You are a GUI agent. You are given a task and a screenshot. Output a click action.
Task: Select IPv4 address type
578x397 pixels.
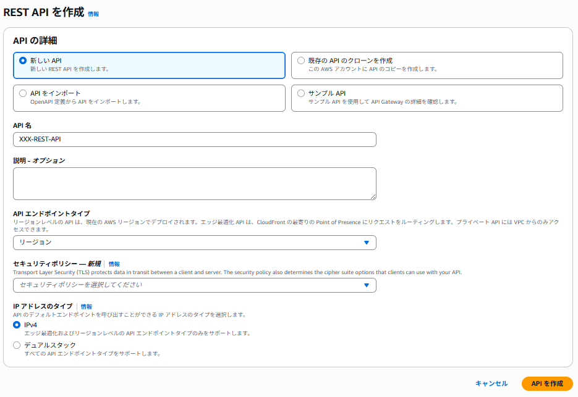coord(17,325)
